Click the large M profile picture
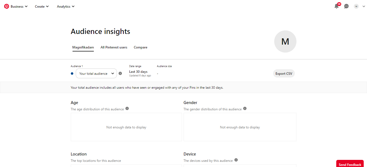This screenshot has height=167, width=367. (x=285, y=41)
